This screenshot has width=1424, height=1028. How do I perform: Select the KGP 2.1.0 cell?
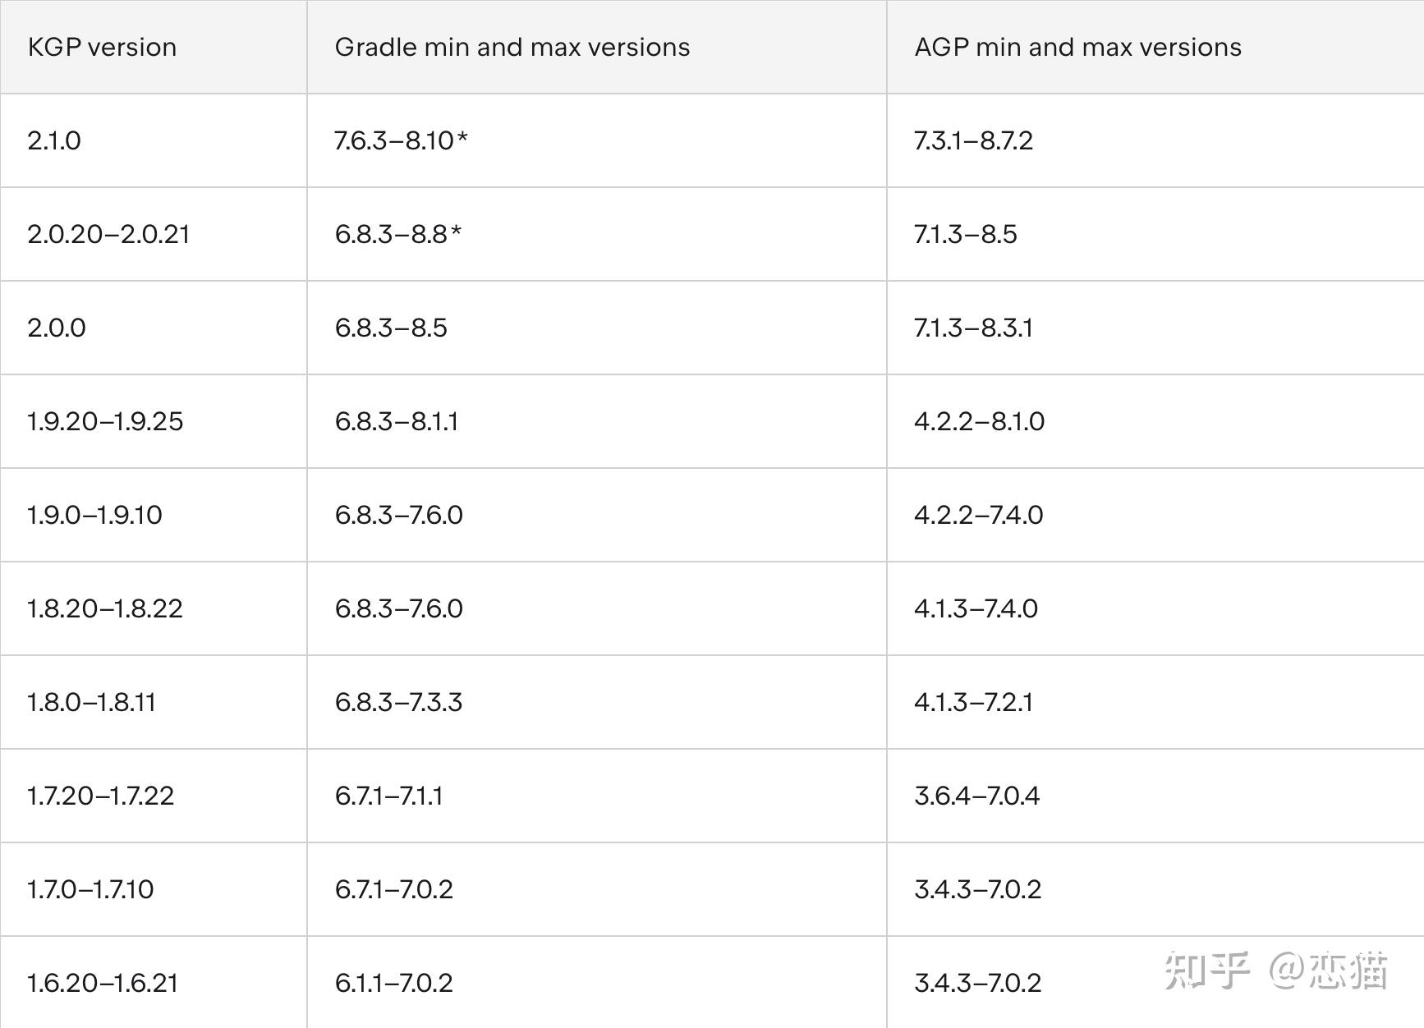coord(54,140)
